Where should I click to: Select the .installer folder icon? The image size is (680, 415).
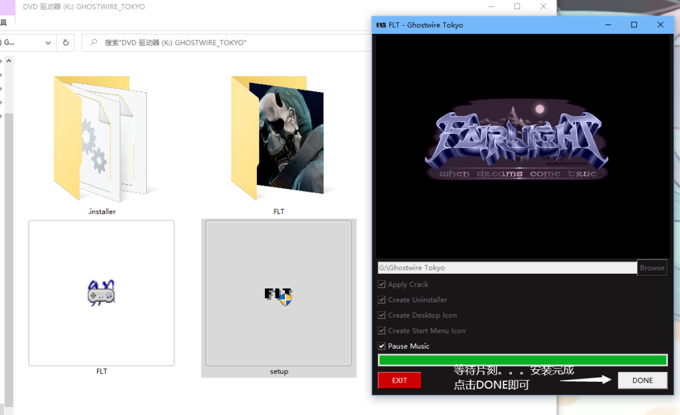coord(102,139)
